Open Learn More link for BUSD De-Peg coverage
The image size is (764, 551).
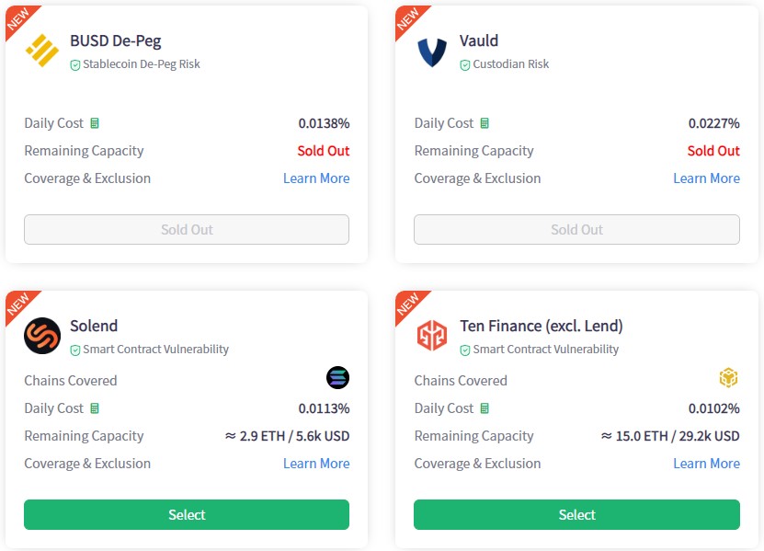316,178
